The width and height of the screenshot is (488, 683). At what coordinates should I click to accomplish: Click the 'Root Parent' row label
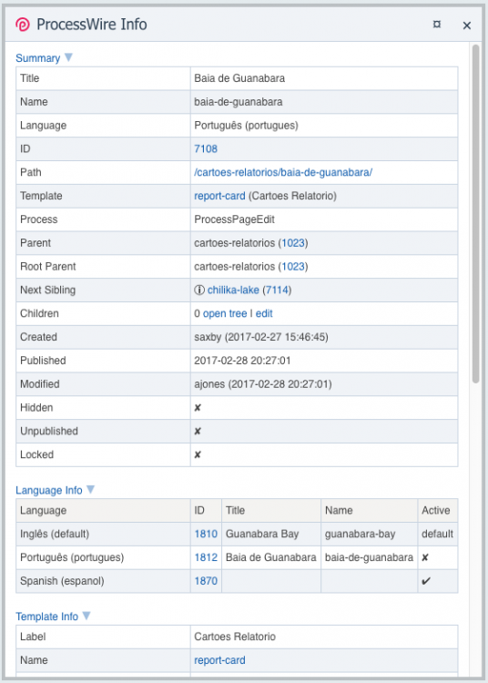[x=48, y=266]
